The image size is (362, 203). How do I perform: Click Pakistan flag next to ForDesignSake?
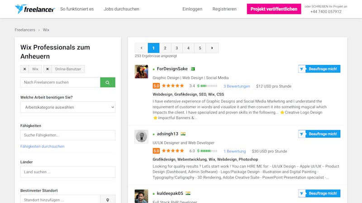pos(193,69)
